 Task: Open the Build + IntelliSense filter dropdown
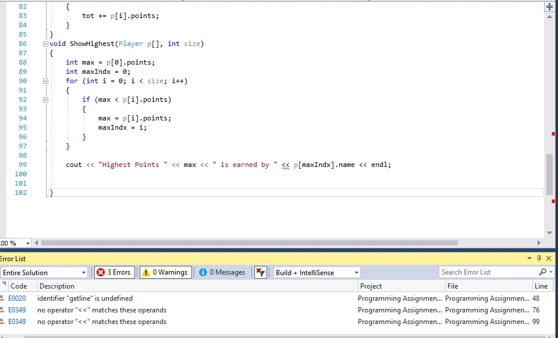tap(317, 272)
